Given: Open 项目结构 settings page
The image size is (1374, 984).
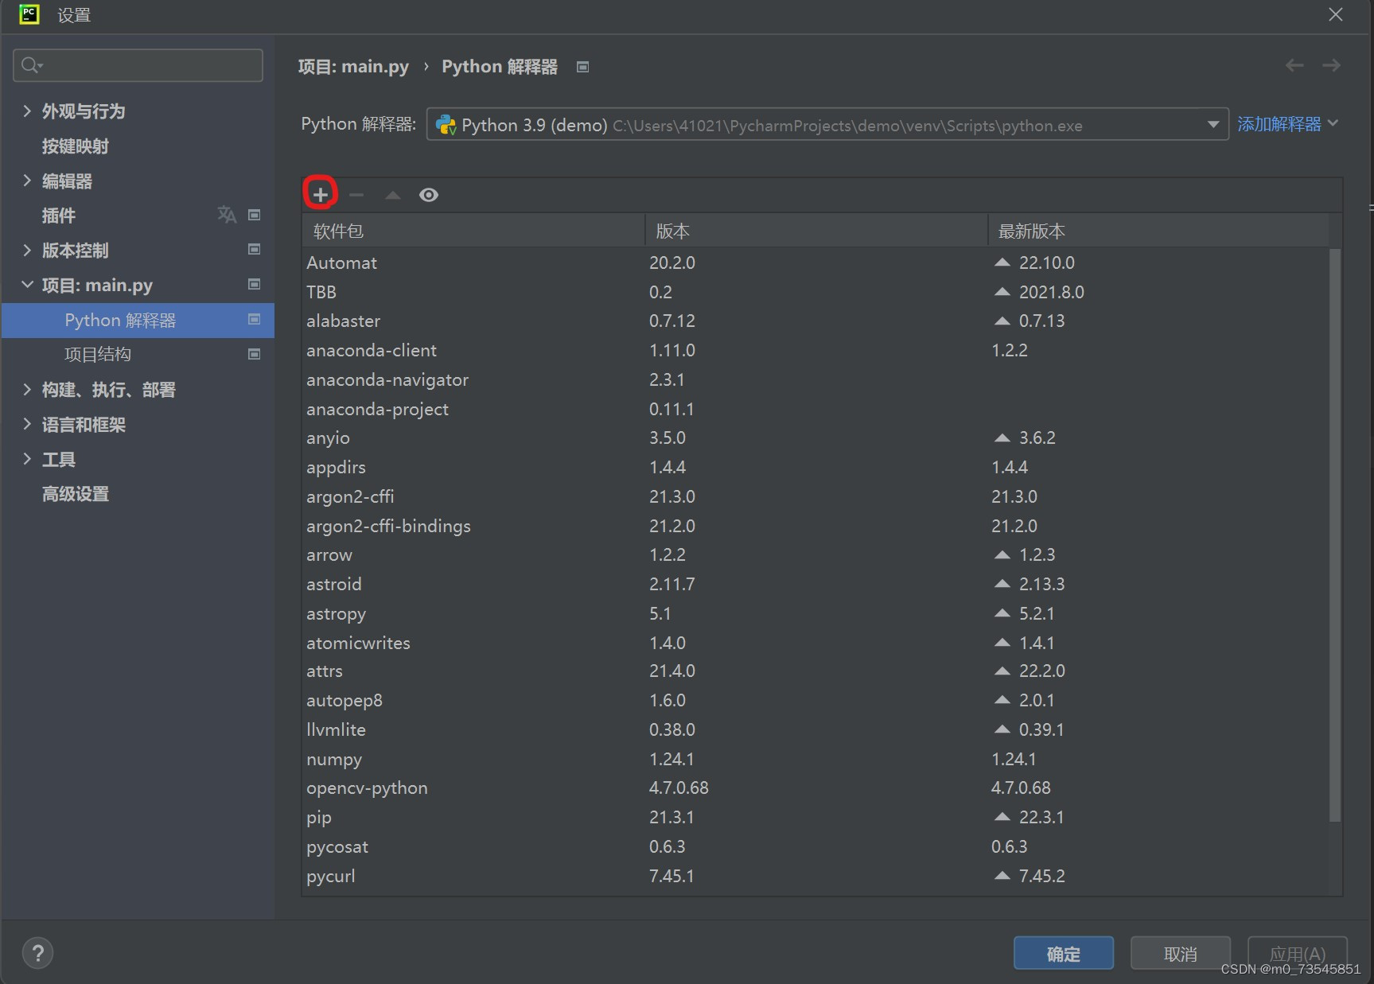Looking at the screenshot, I should 98,354.
